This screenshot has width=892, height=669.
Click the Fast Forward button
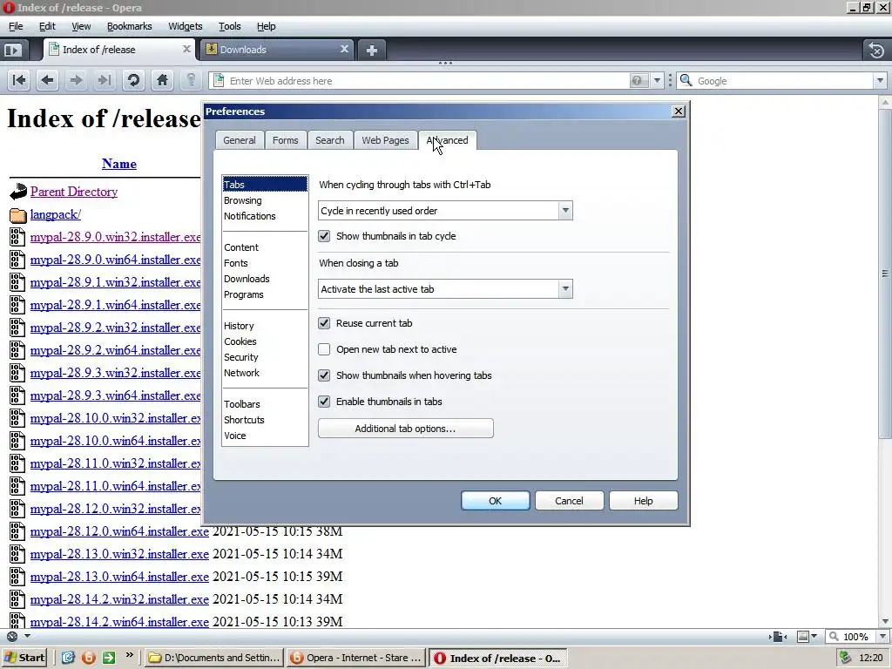click(x=105, y=80)
